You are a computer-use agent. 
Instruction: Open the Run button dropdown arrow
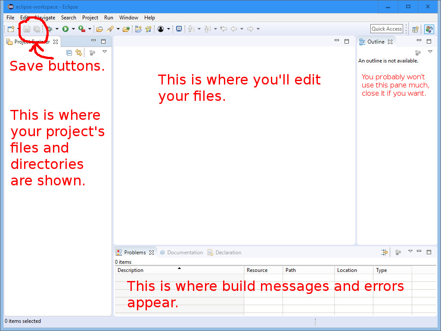coord(73,29)
